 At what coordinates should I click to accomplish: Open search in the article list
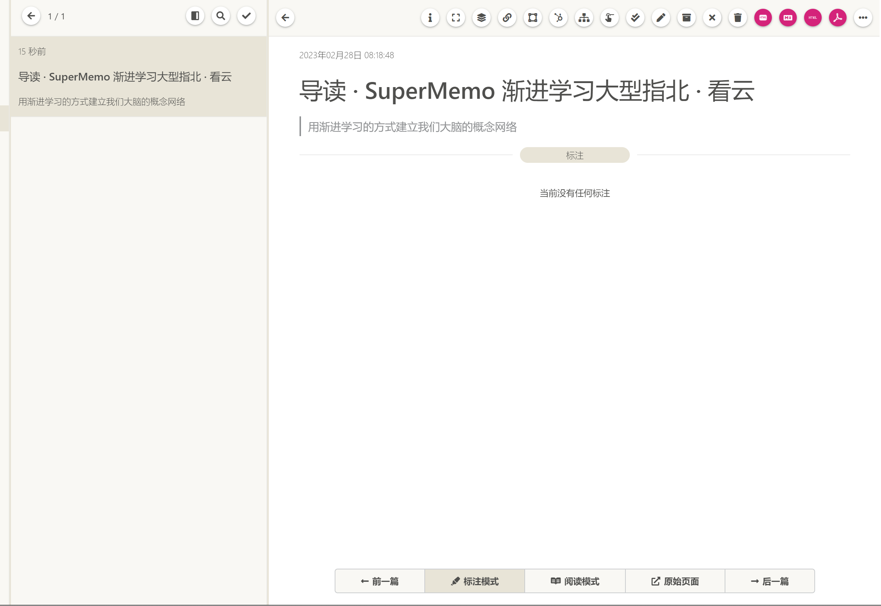coord(220,16)
